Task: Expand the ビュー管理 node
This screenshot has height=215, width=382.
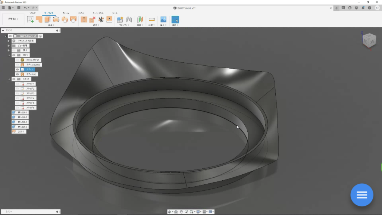Action: pyautogui.click(x=9, y=46)
